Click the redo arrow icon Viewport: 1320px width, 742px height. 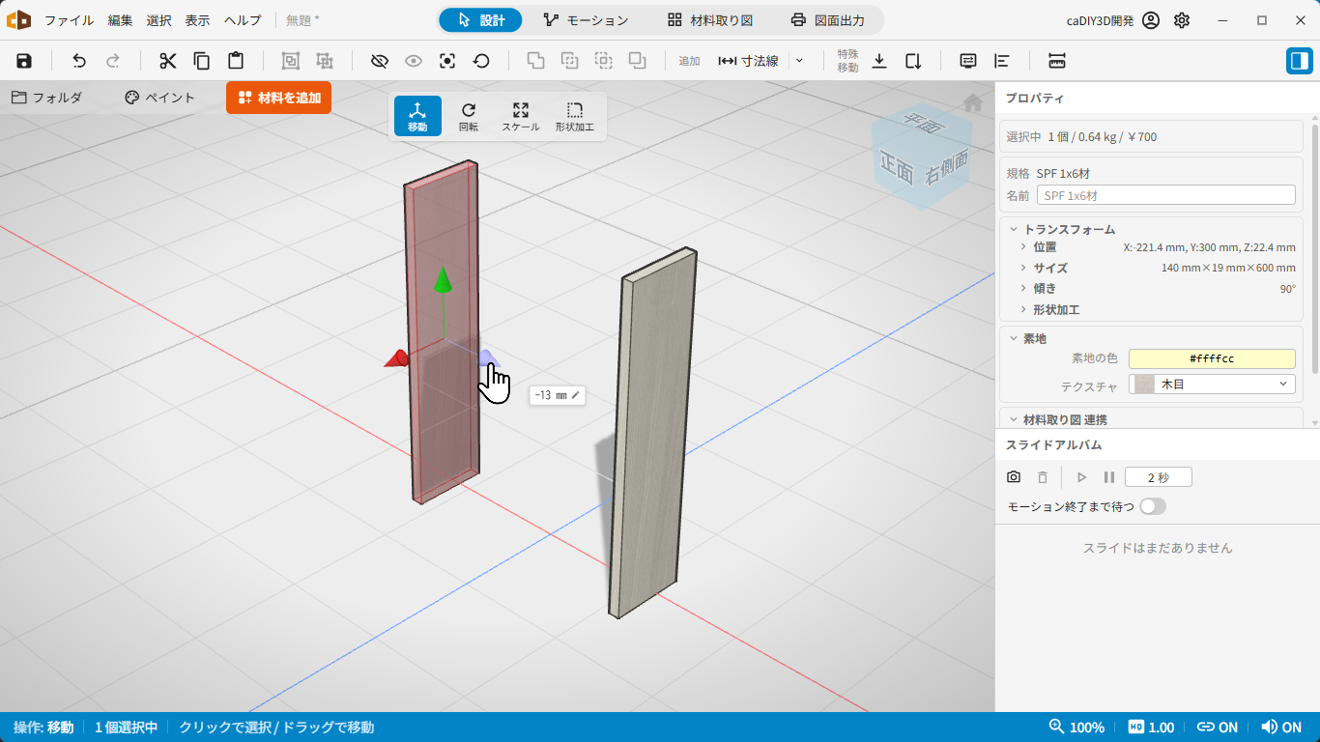[113, 61]
